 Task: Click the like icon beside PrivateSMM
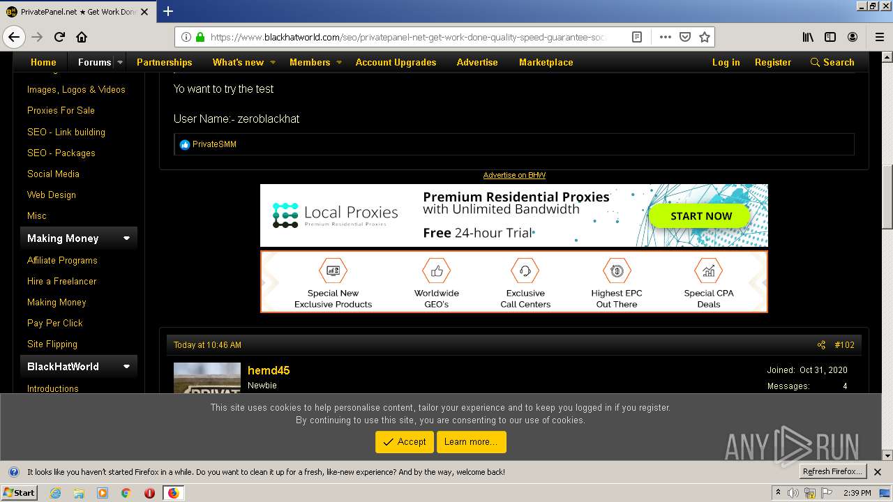click(x=184, y=144)
